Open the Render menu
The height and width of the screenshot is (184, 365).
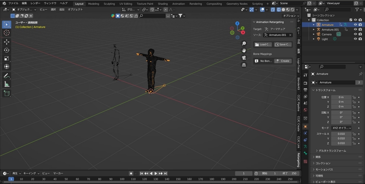(x=36, y=3)
